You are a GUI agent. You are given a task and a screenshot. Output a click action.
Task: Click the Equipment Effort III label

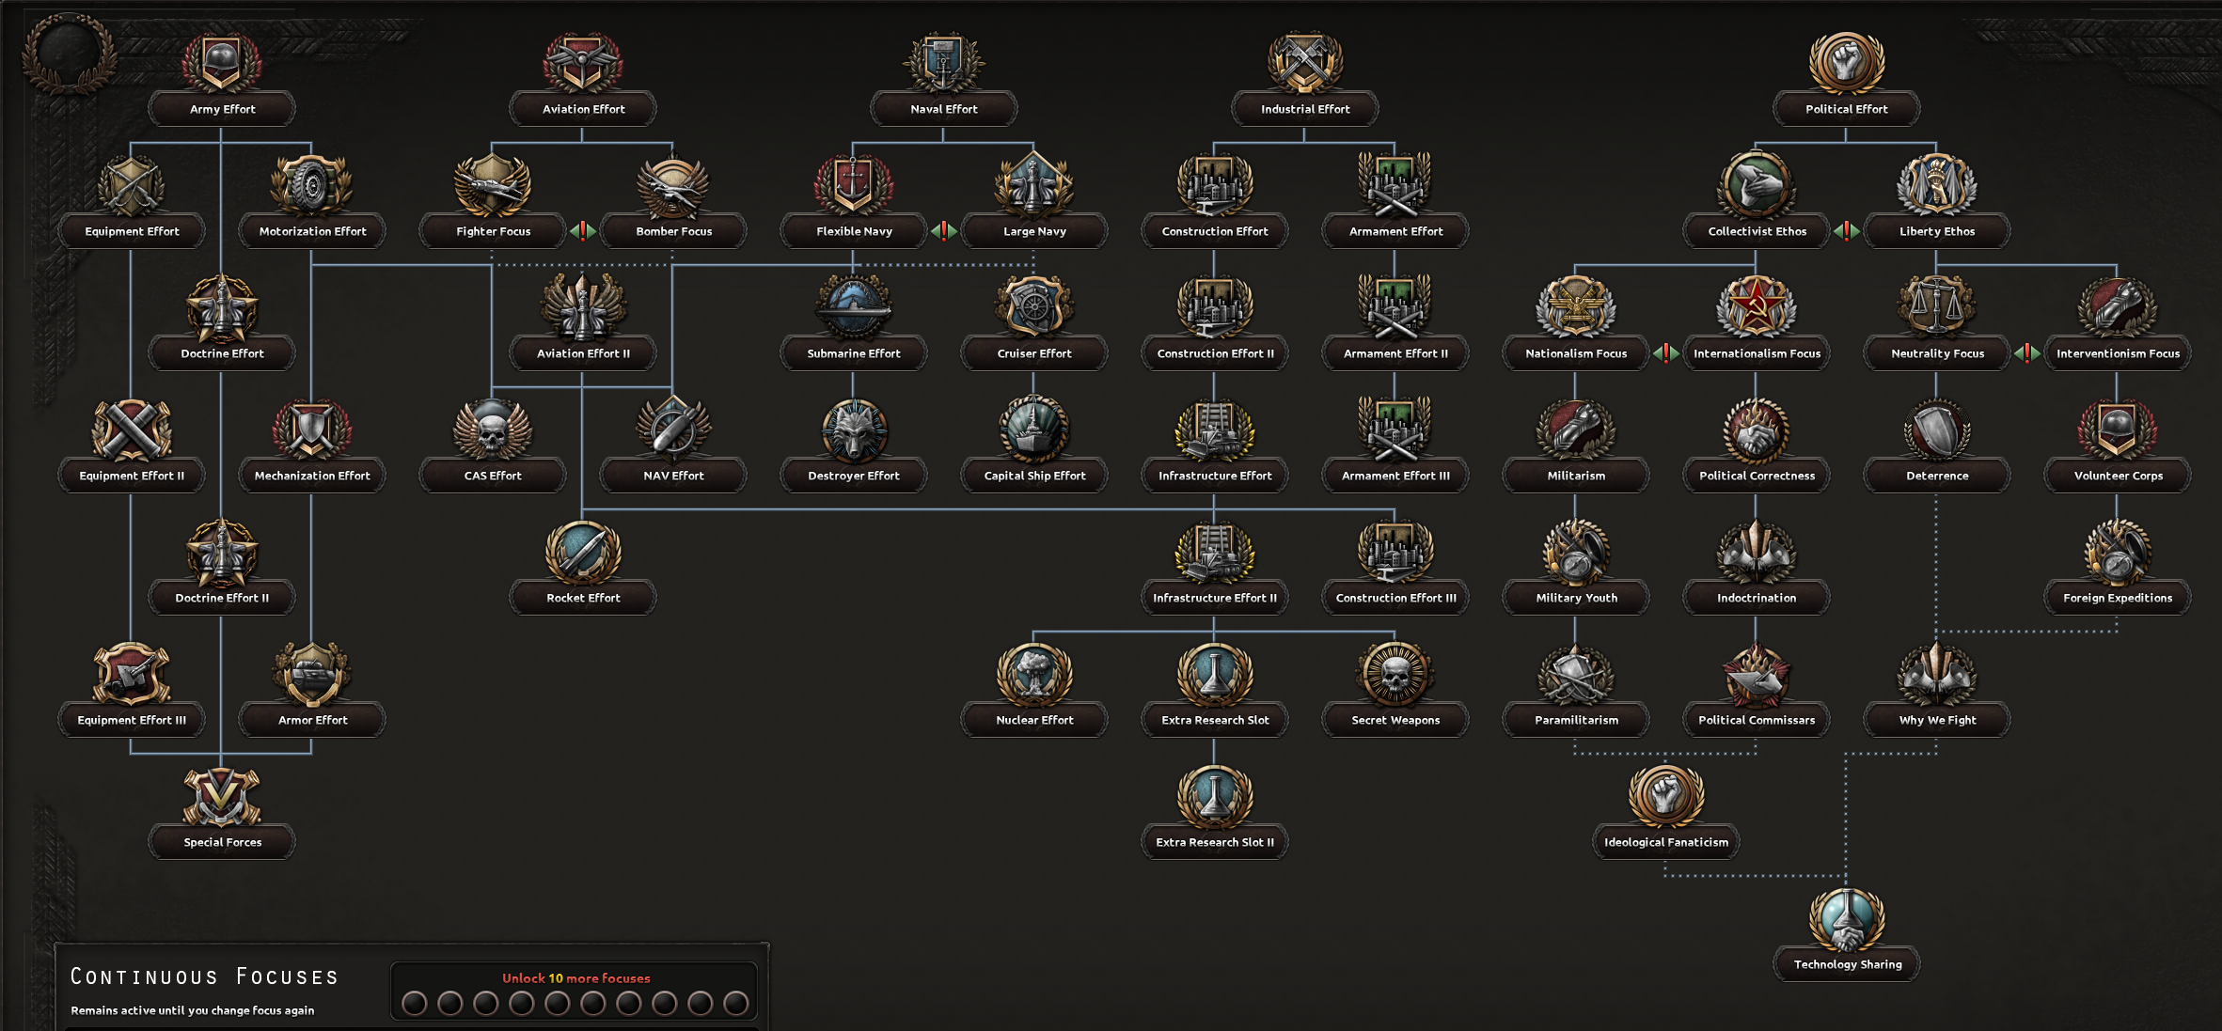point(132,720)
